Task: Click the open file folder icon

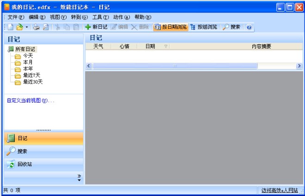Action: point(19,27)
